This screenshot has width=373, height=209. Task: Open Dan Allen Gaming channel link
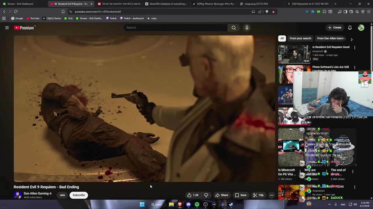point(36,193)
